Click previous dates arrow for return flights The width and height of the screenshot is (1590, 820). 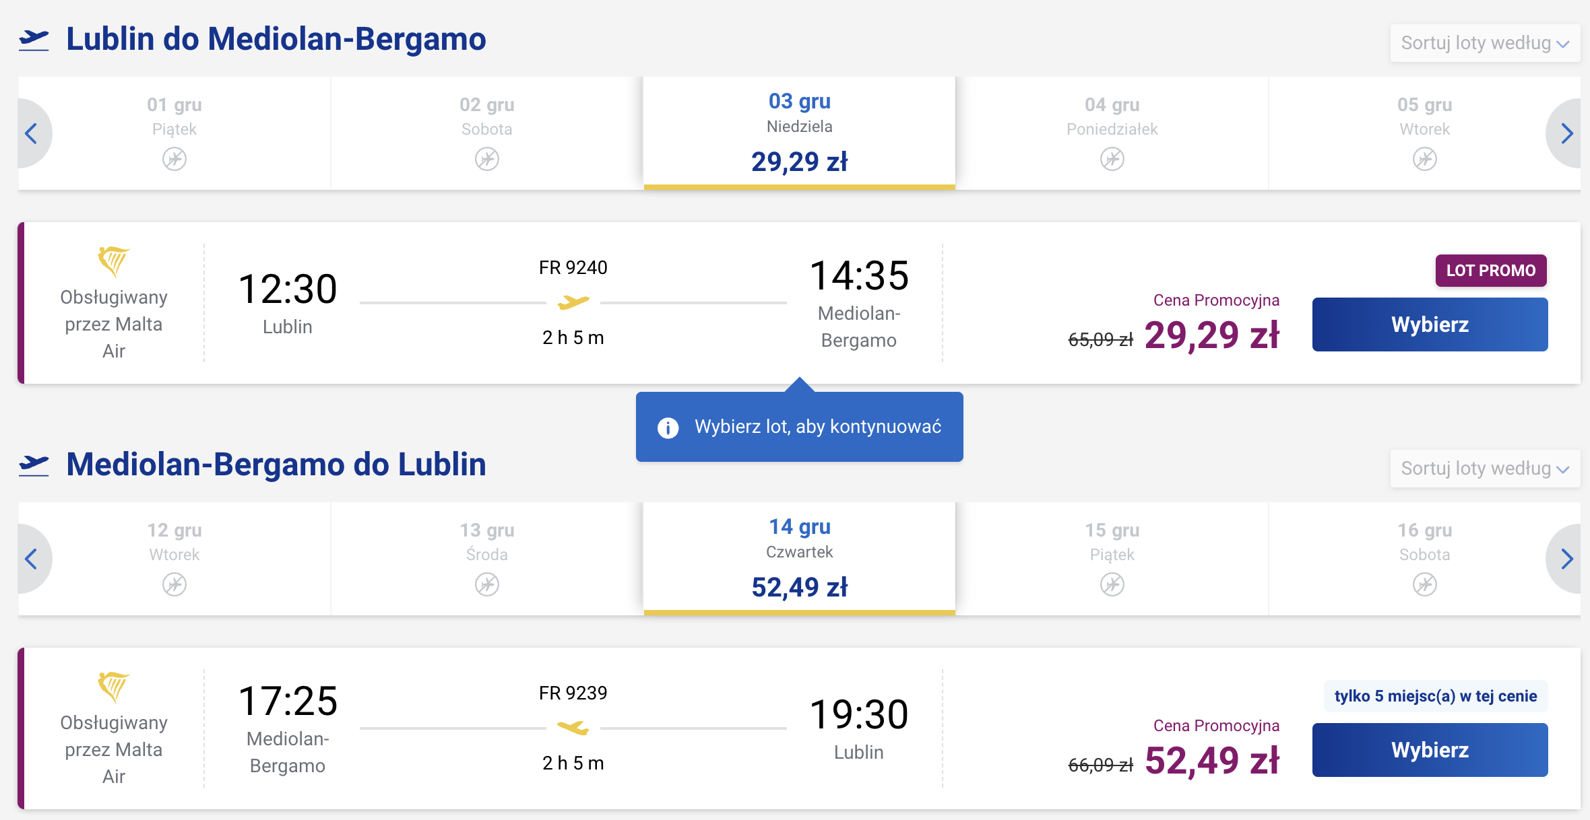point(32,558)
